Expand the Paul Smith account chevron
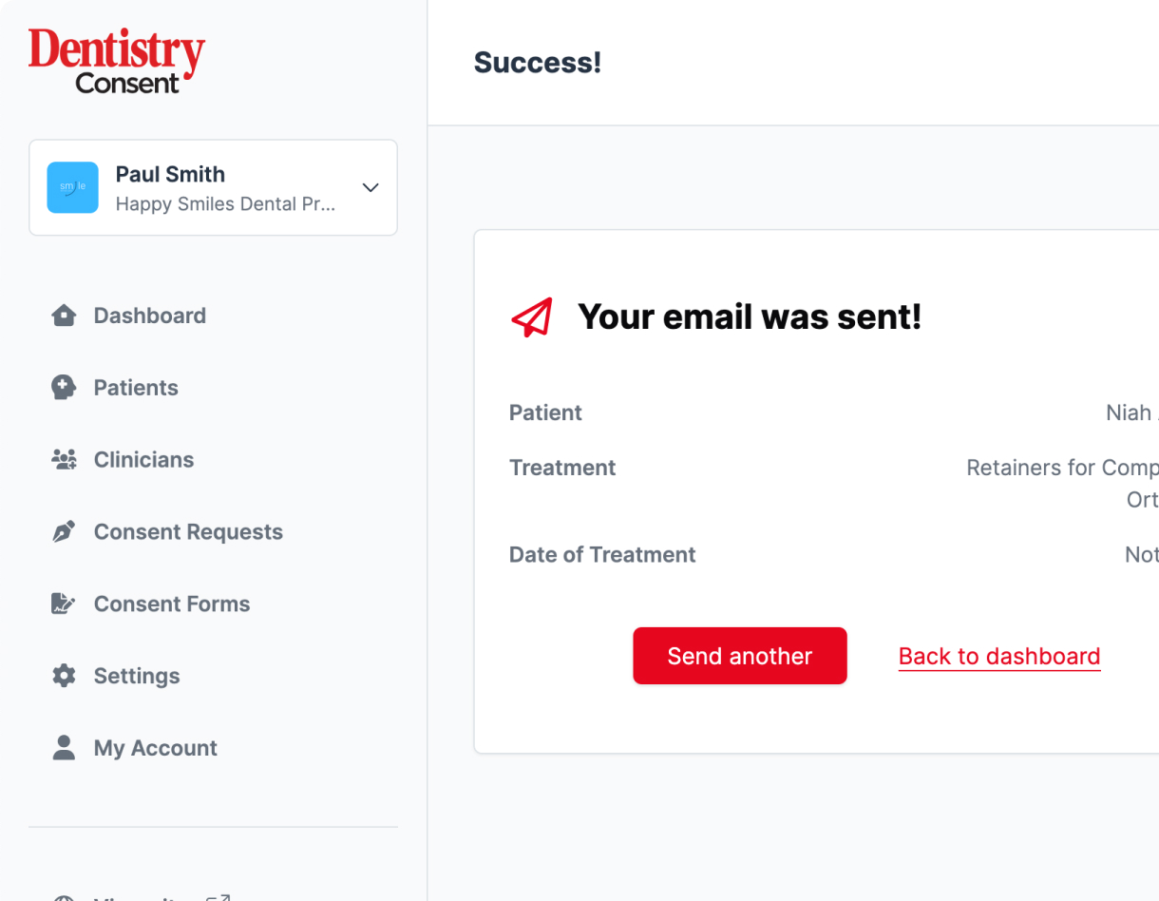The height and width of the screenshot is (901, 1159). [x=370, y=187]
